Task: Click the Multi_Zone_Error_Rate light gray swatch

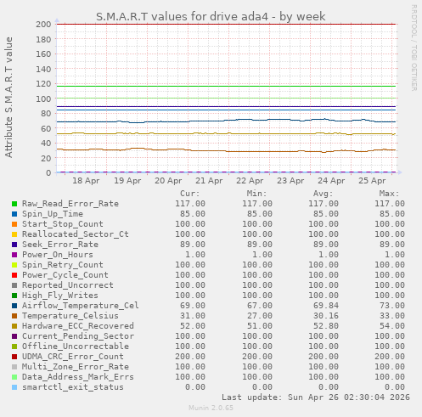Action: pos(14,367)
